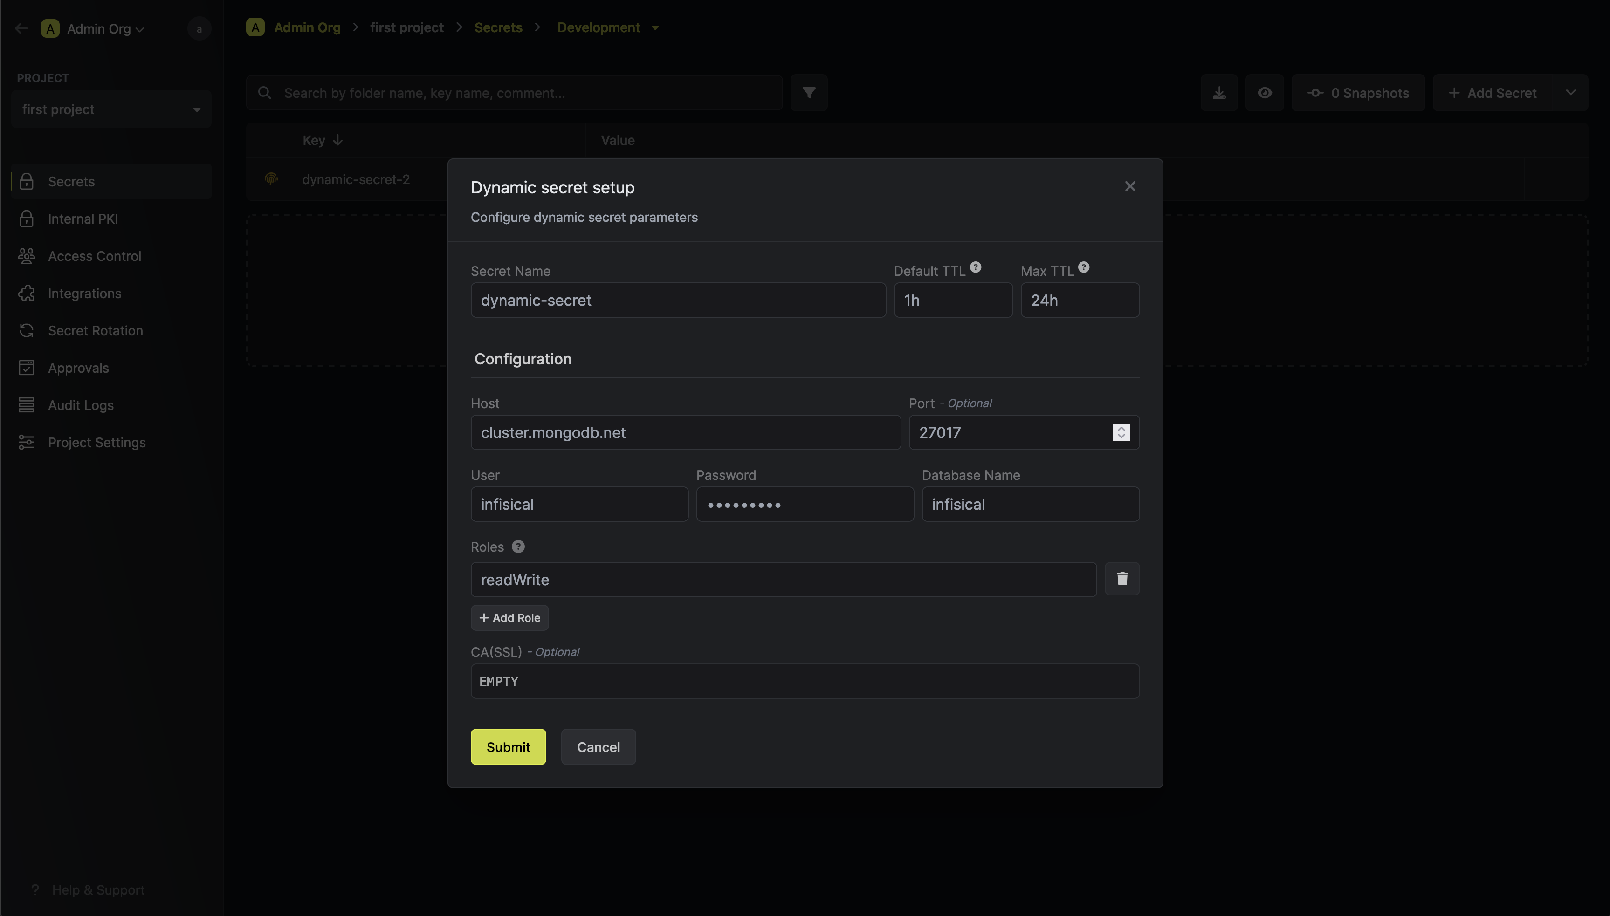1610x916 pixels.
Task: Open Integrations in the sidebar
Action: point(111,293)
